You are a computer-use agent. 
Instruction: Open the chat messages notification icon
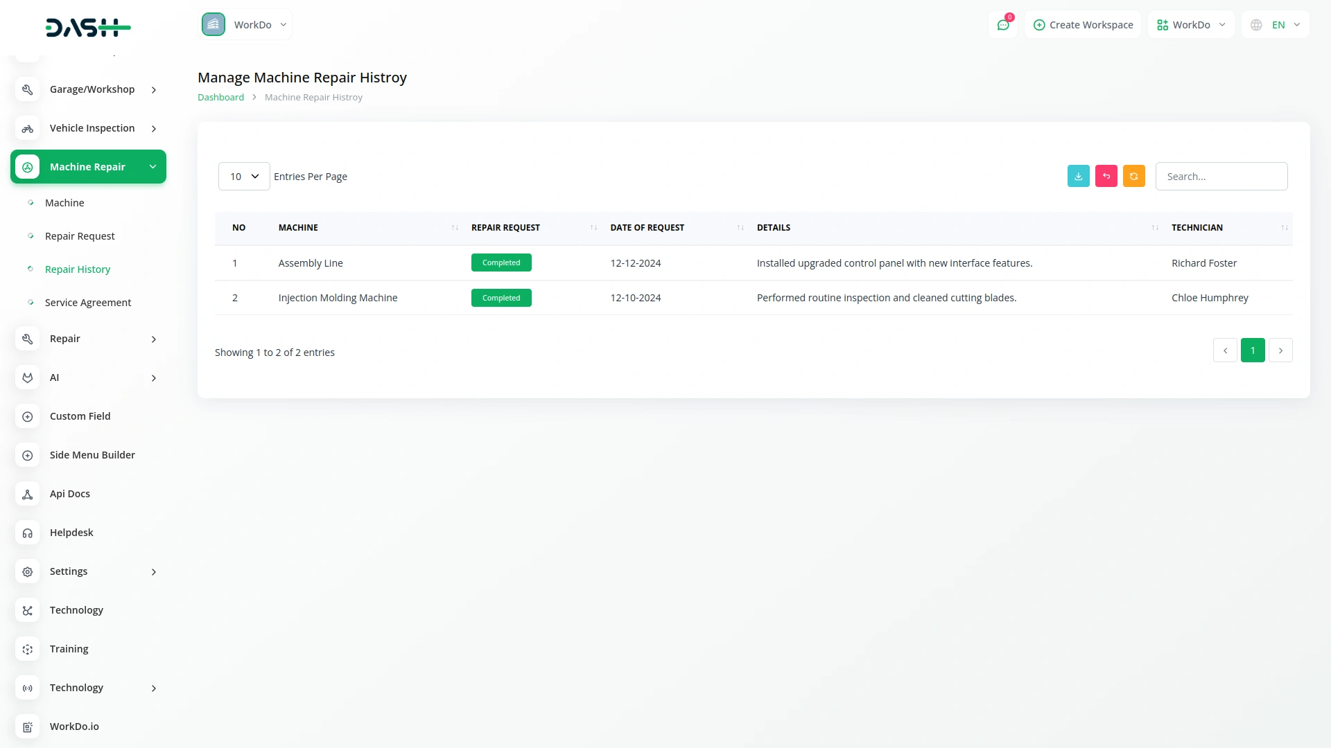click(1002, 25)
